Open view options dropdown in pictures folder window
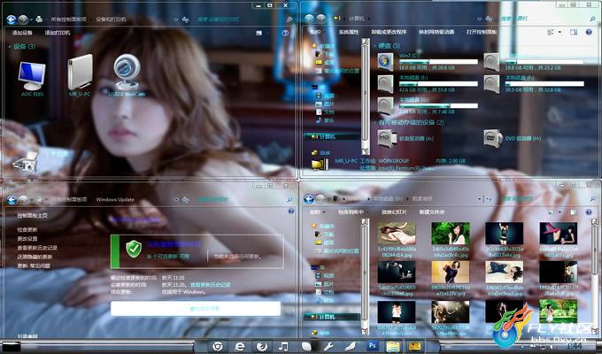This screenshot has width=602, height=354. [560, 212]
